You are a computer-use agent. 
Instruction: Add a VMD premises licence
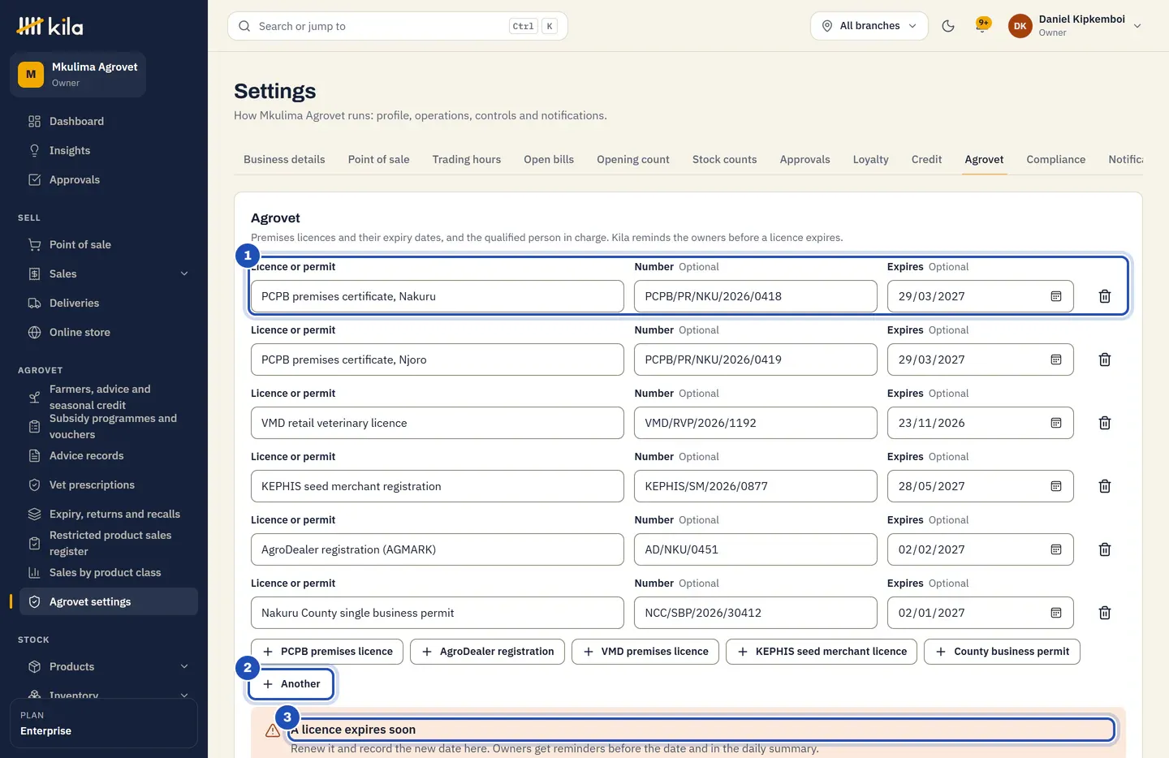click(x=645, y=652)
